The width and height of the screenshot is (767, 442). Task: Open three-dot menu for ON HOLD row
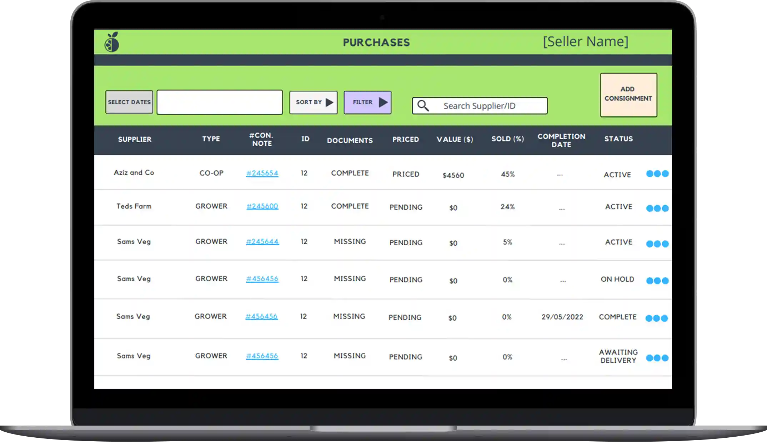pyautogui.click(x=657, y=281)
